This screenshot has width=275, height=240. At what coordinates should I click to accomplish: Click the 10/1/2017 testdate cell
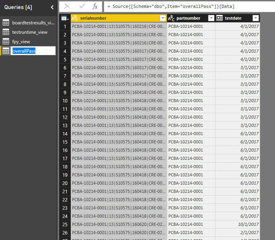coord(238,224)
